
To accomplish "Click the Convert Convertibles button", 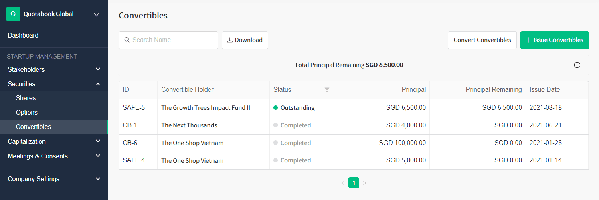I will (482, 40).
